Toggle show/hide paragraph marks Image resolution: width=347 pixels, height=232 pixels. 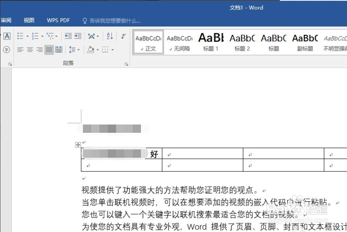point(123,36)
